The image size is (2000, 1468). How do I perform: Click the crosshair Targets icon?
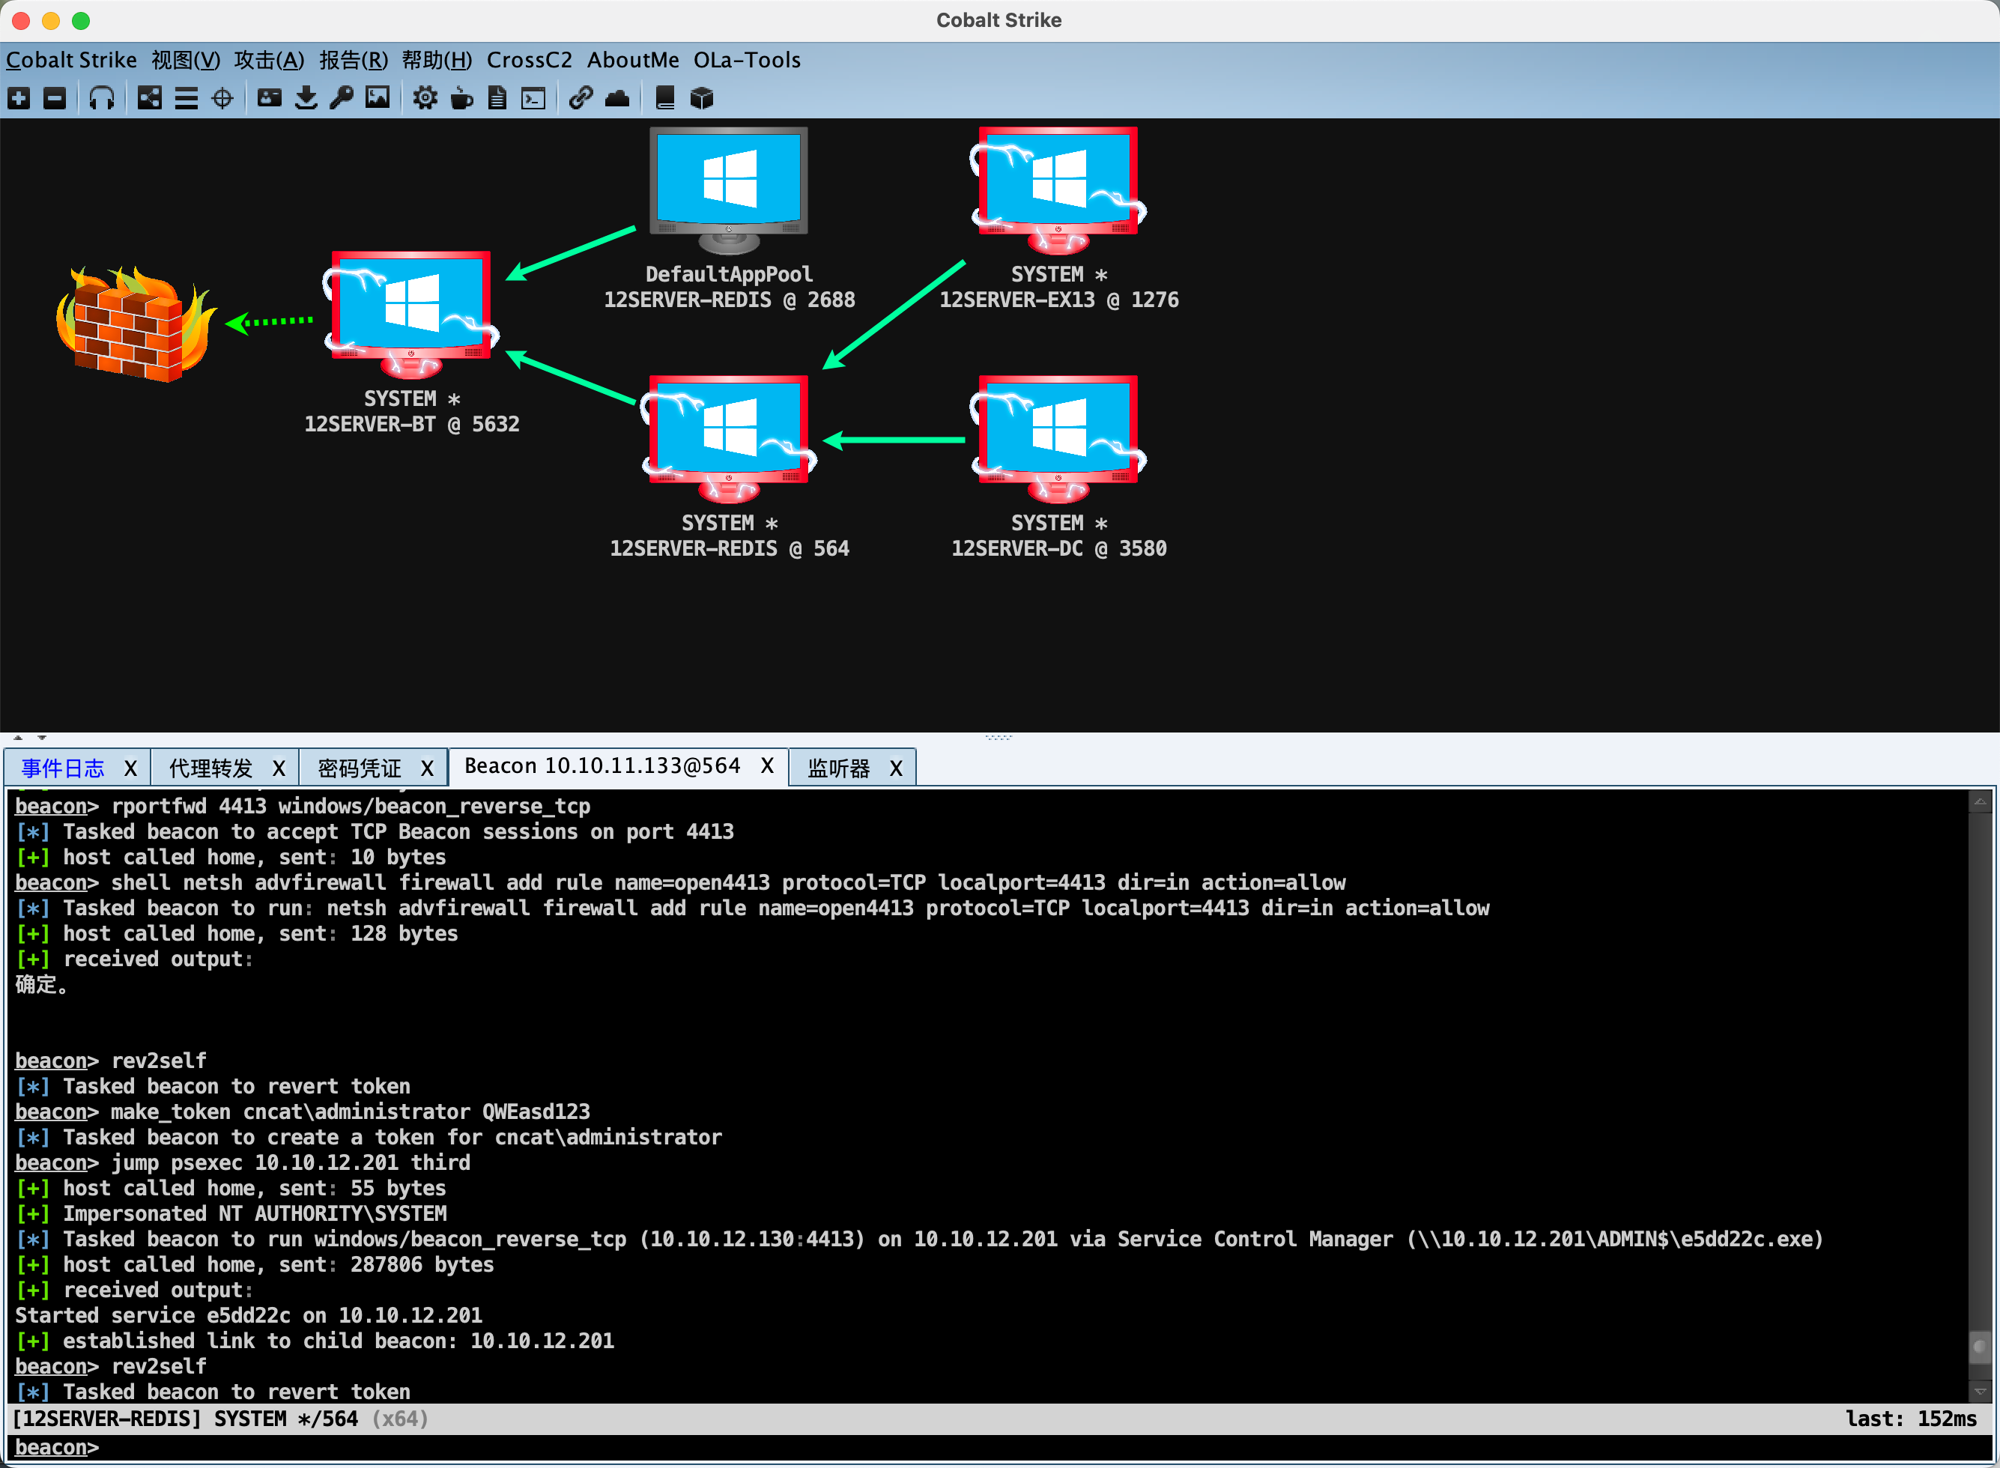coord(222,98)
